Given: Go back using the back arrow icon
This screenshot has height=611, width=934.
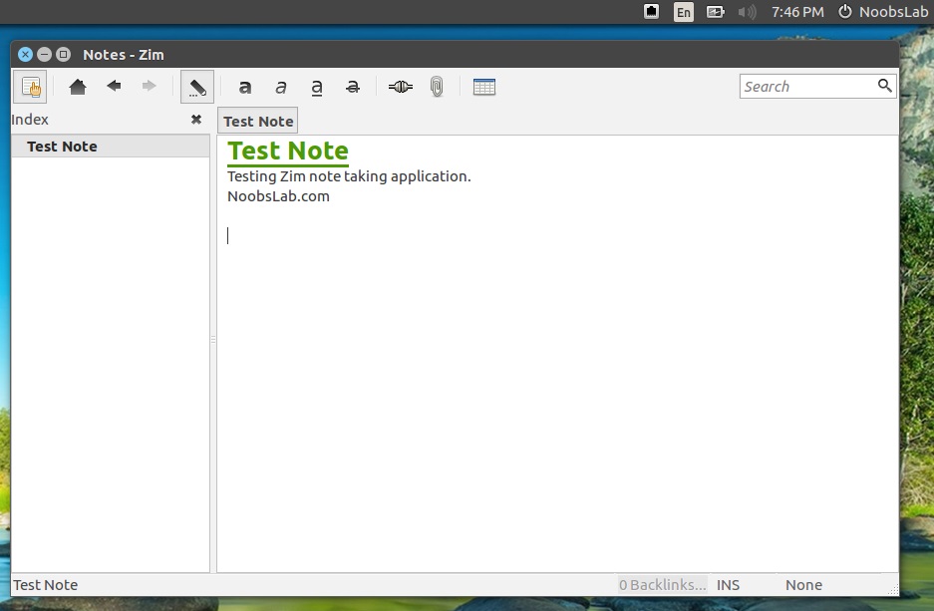Looking at the screenshot, I should pyautogui.click(x=114, y=87).
